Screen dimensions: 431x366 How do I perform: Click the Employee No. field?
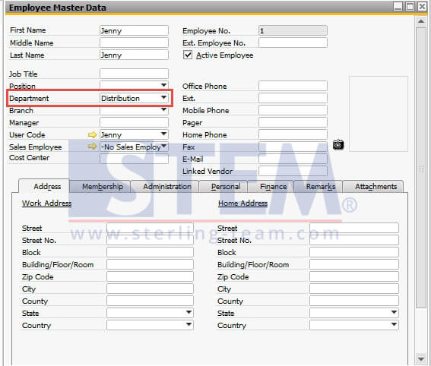pyautogui.click(x=293, y=30)
